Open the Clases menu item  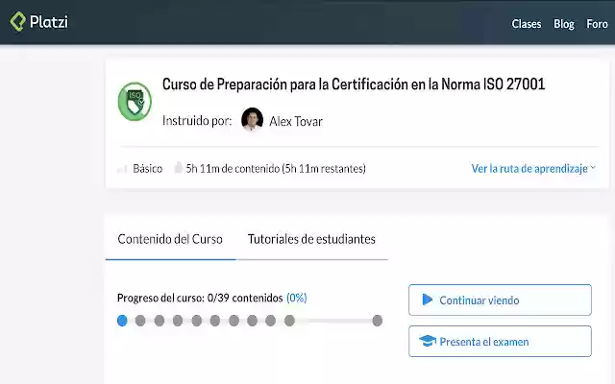pyautogui.click(x=526, y=24)
